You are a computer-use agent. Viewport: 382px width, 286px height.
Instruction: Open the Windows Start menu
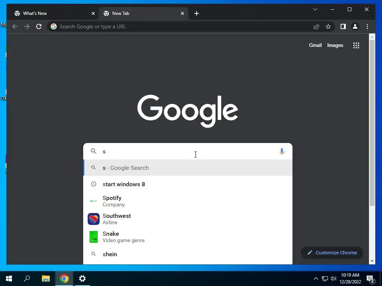tap(9, 279)
